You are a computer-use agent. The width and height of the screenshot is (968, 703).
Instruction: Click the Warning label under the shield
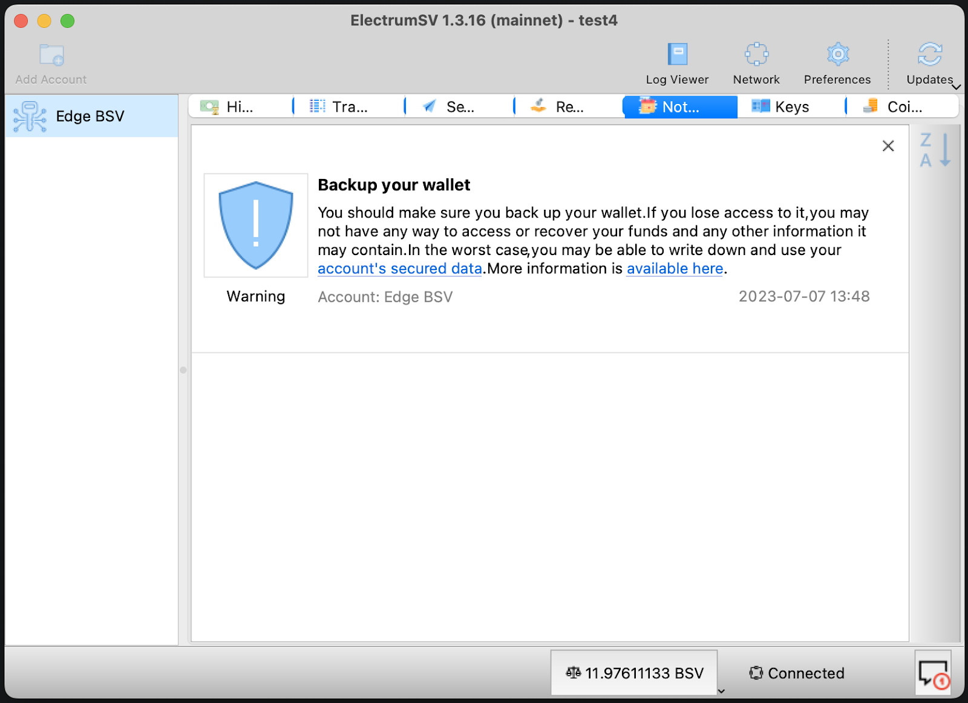click(256, 296)
